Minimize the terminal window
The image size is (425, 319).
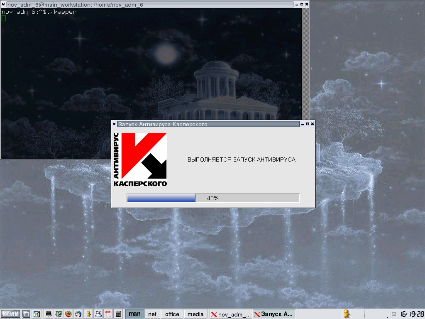pyautogui.click(x=296, y=4)
